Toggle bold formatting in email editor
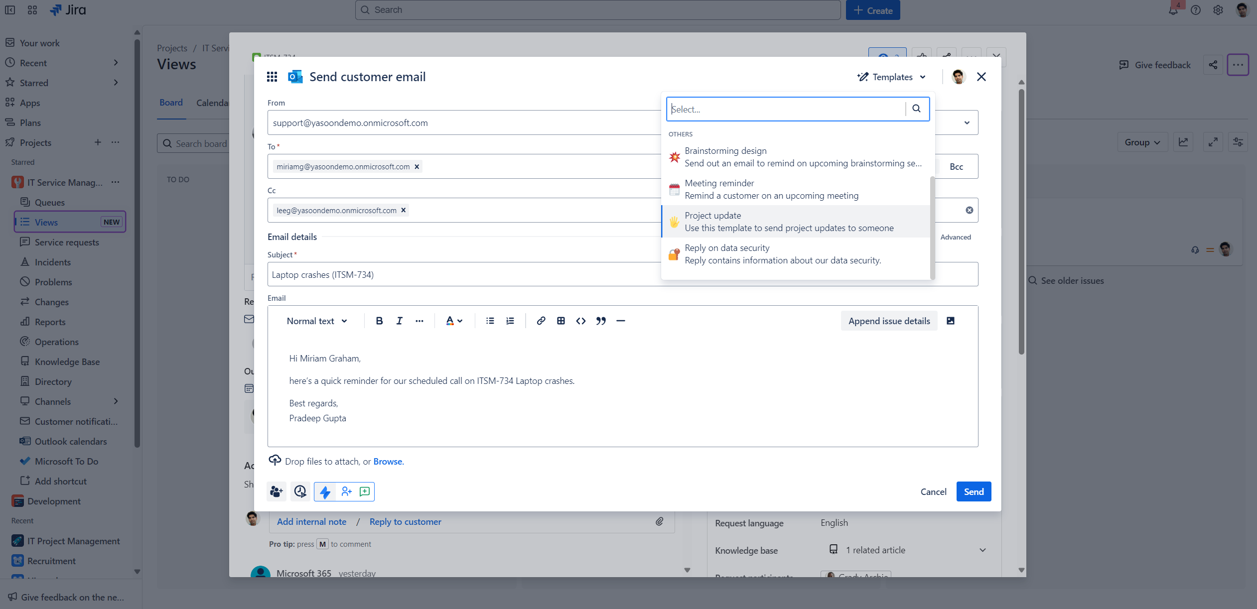The image size is (1257, 609). 379,321
